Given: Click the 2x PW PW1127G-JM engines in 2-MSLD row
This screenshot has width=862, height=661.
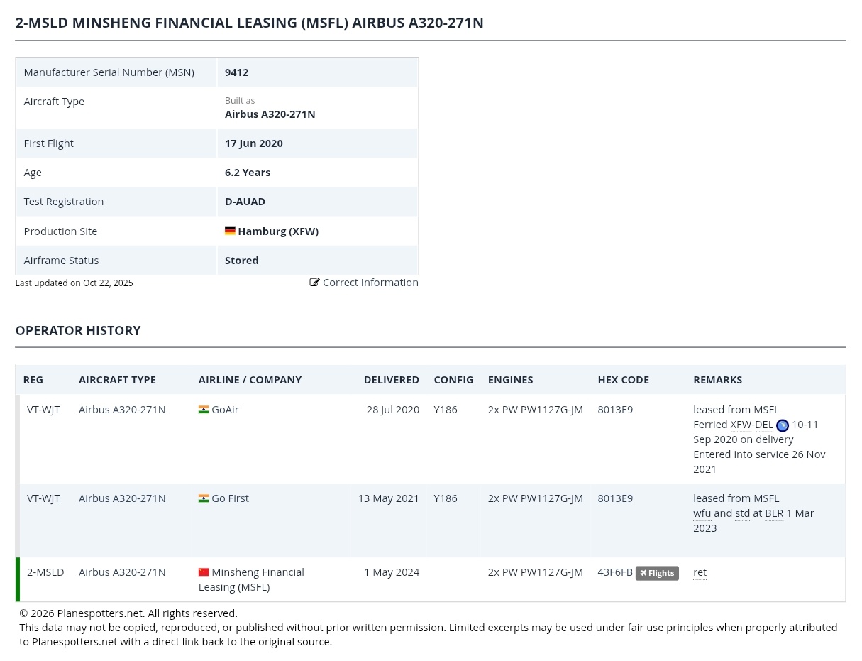Looking at the screenshot, I should pos(536,572).
